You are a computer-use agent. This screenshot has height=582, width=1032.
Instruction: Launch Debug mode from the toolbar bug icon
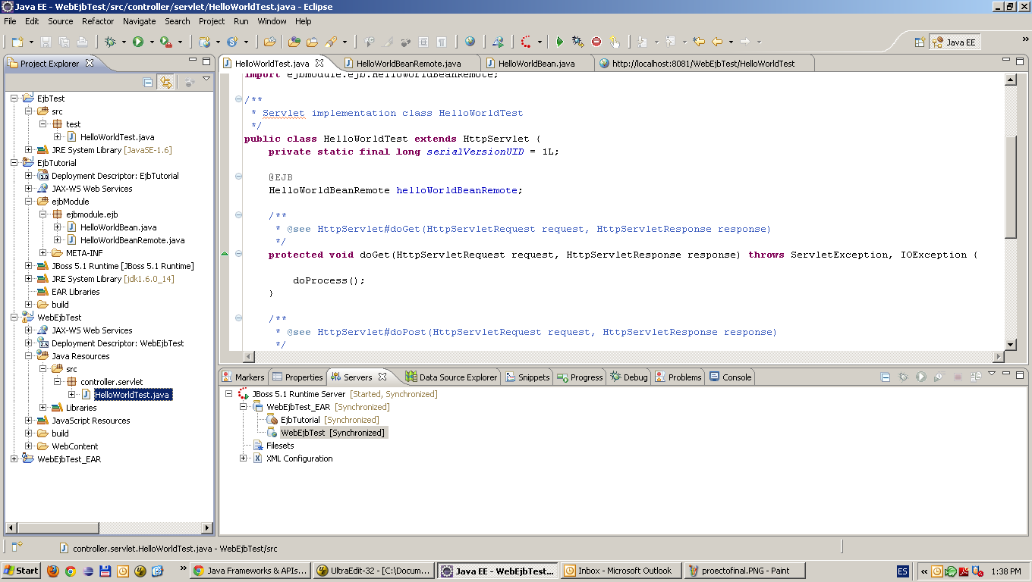[109, 42]
